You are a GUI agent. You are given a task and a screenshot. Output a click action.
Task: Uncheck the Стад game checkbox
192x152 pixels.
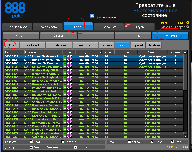pyautogui.click(x=172, y=142)
